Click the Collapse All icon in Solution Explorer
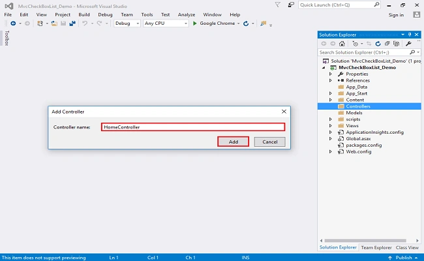 point(387,44)
